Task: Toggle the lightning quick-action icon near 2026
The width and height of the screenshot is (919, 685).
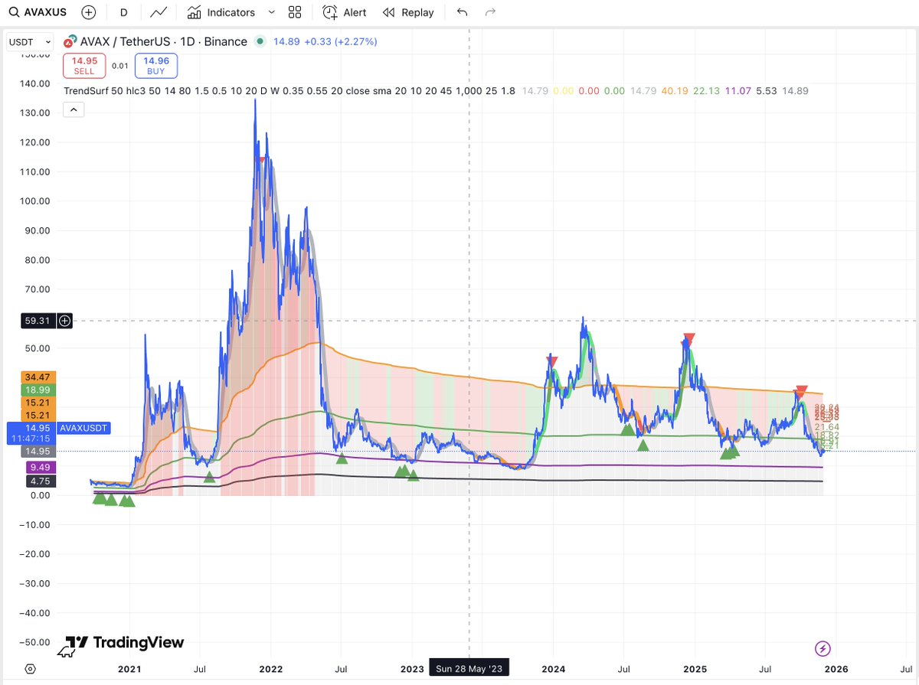Action: click(822, 648)
